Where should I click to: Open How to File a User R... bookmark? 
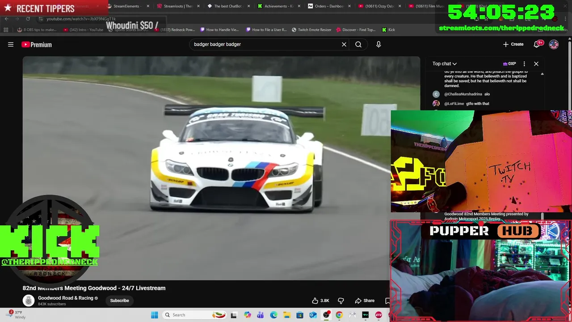click(x=266, y=30)
